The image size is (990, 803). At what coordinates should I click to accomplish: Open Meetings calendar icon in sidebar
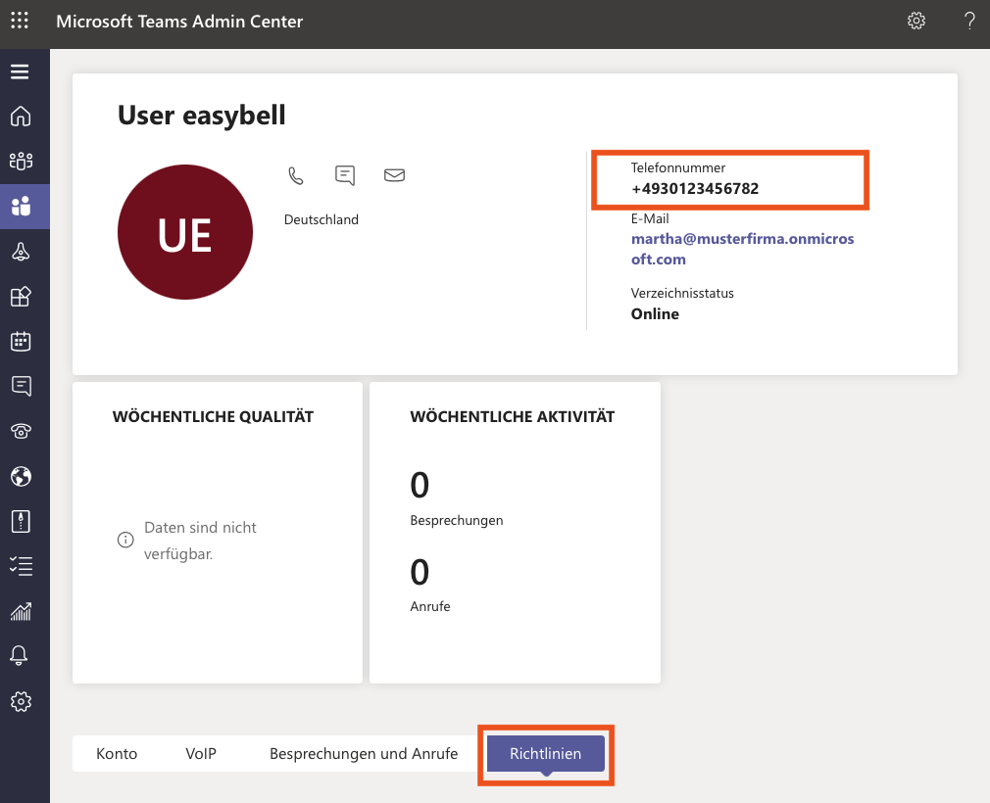tap(21, 341)
